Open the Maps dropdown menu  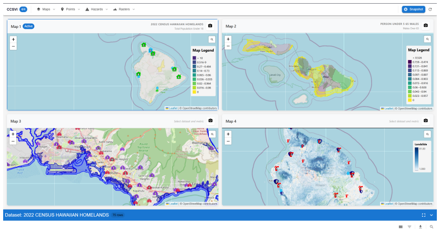pos(46,9)
